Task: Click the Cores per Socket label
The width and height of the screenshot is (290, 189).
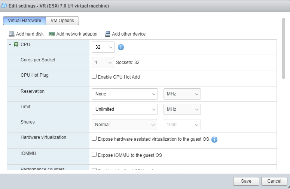Action: click(x=38, y=60)
